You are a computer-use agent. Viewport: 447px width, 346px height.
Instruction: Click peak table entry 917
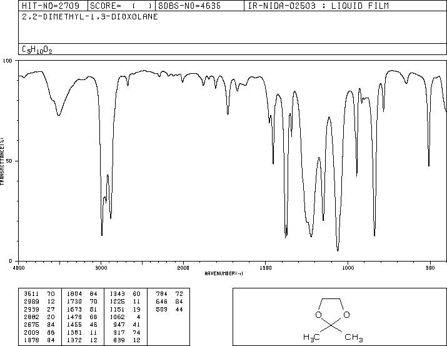tap(119, 333)
